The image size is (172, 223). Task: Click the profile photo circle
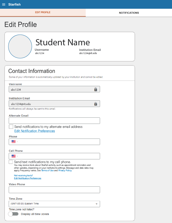click(20, 46)
